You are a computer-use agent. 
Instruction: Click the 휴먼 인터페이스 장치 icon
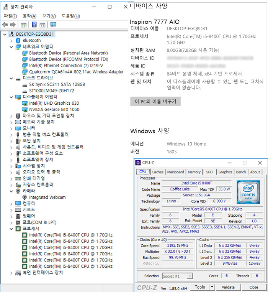click(x=18, y=273)
